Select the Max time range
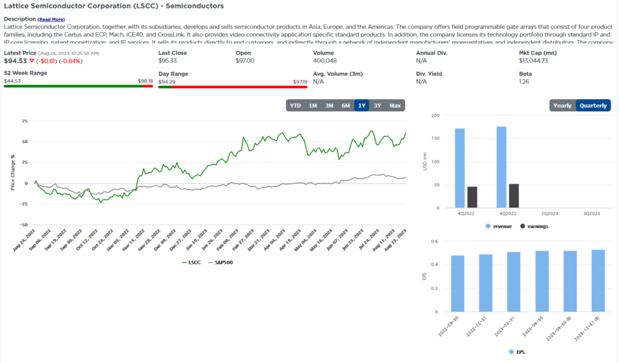Image resolution: width=619 pixels, height=363 pixels. coord(395,105)
